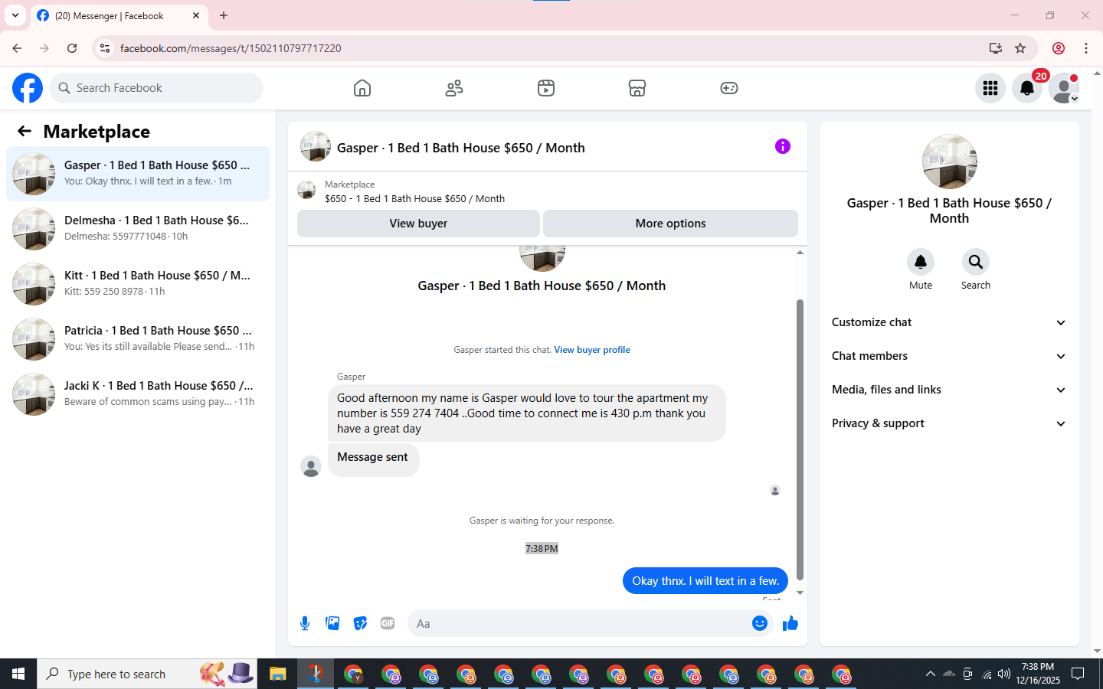Open the account profile avatar menu

click(1064, 88)
